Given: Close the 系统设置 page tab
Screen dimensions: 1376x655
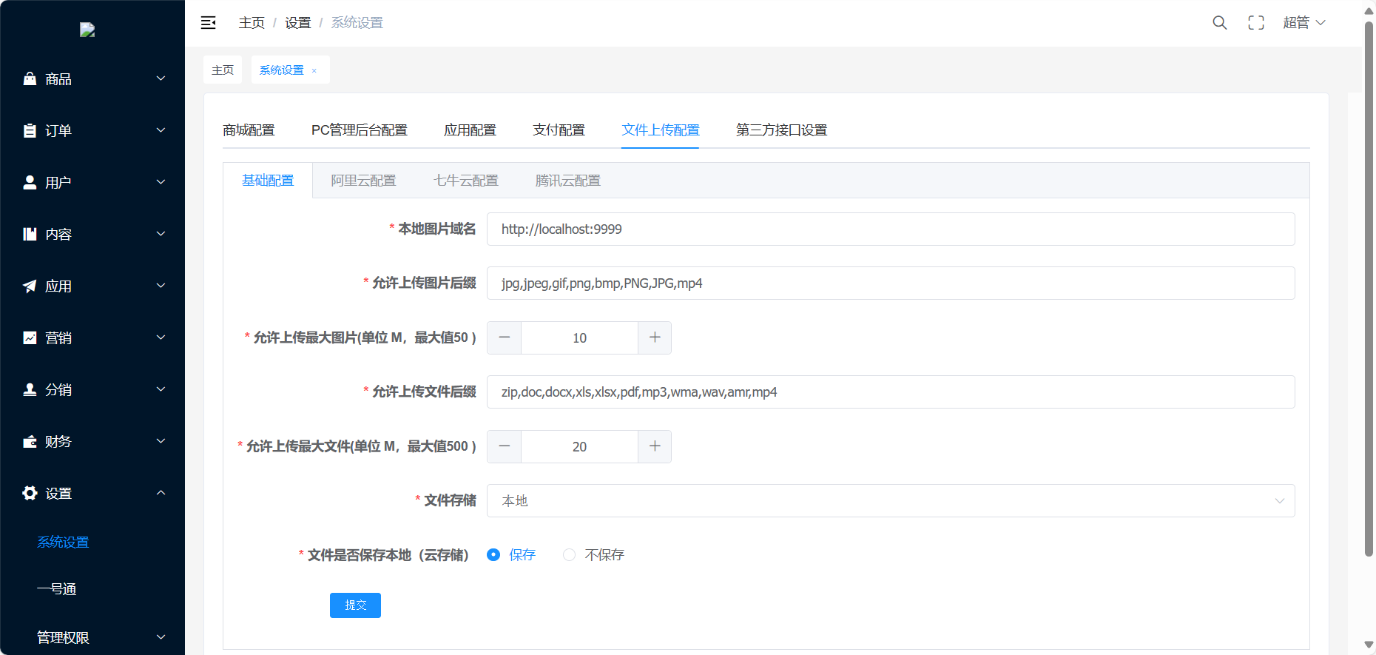Looking at the screenshot, I should [x=314, y=70].
